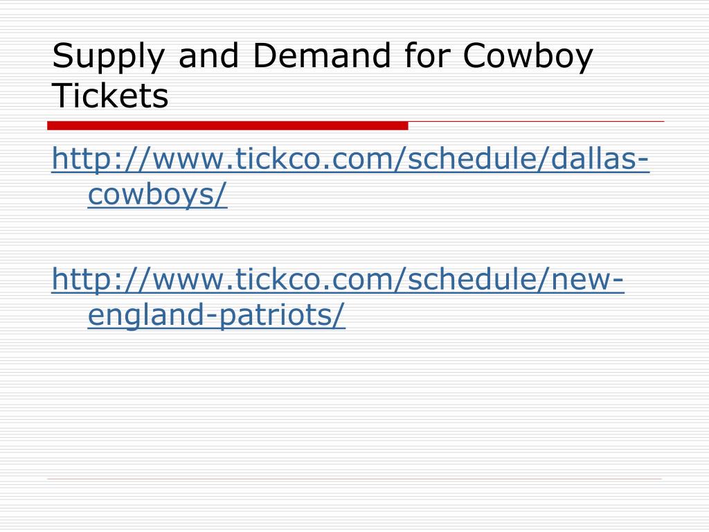Click the word 'Supply' in the title
The width and height of the screenshot is (709, 532).
(108, 56)
